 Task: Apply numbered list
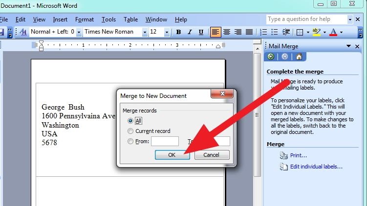click(263, 32)
